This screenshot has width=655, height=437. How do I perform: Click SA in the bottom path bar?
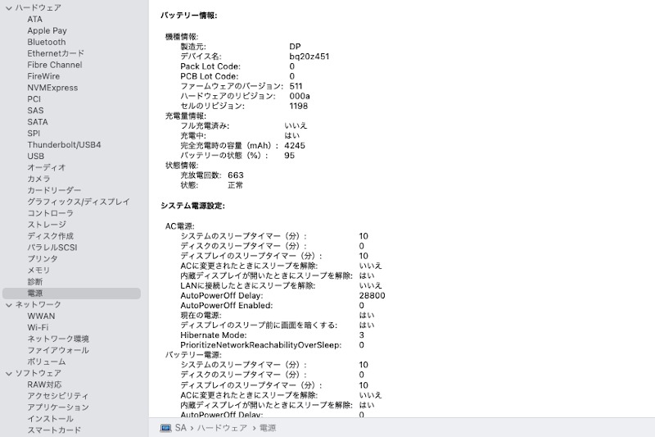[x=181, y=427]
